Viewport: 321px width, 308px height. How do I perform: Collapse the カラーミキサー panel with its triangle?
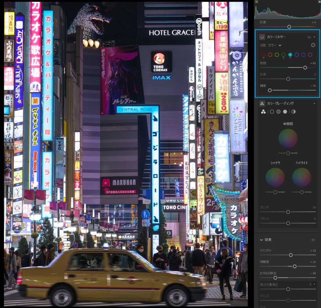tap(314, 37)
